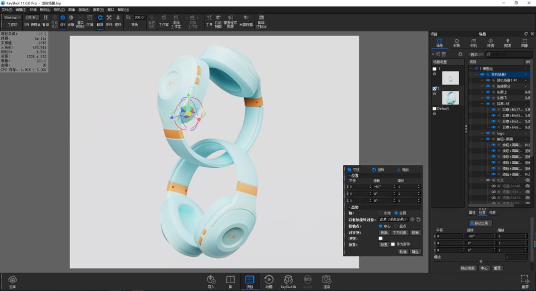This screenshot has height=291, width=536.
Task: Open the 库 library panel
Action: coord(230,282)
